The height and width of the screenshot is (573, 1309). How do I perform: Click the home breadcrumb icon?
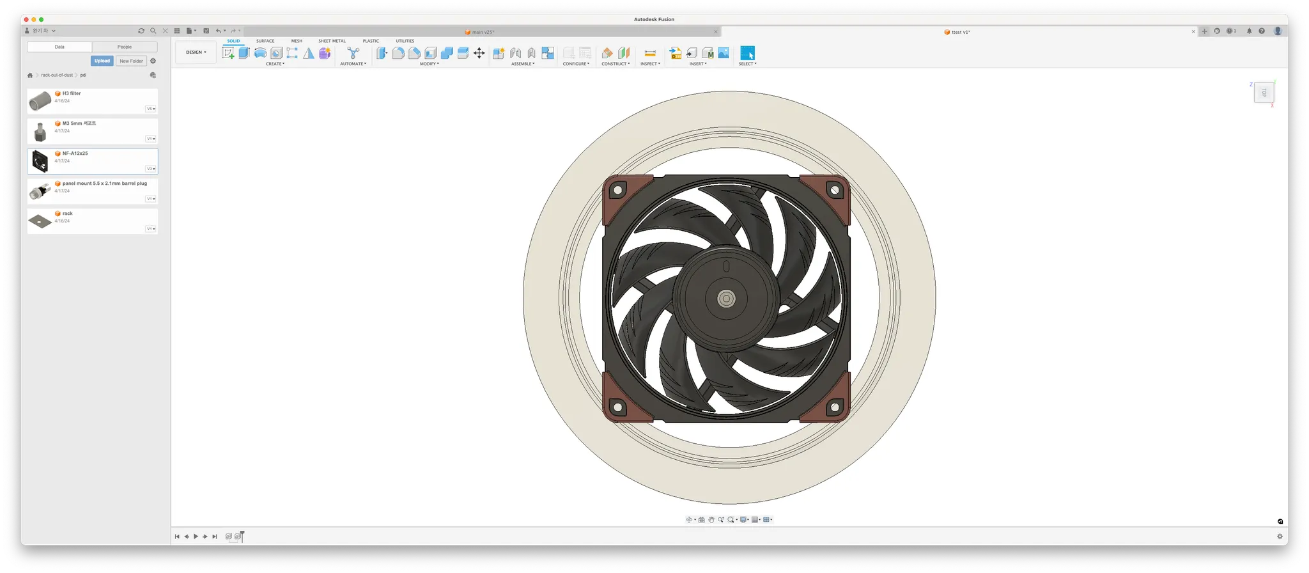[x=30, y=75]
